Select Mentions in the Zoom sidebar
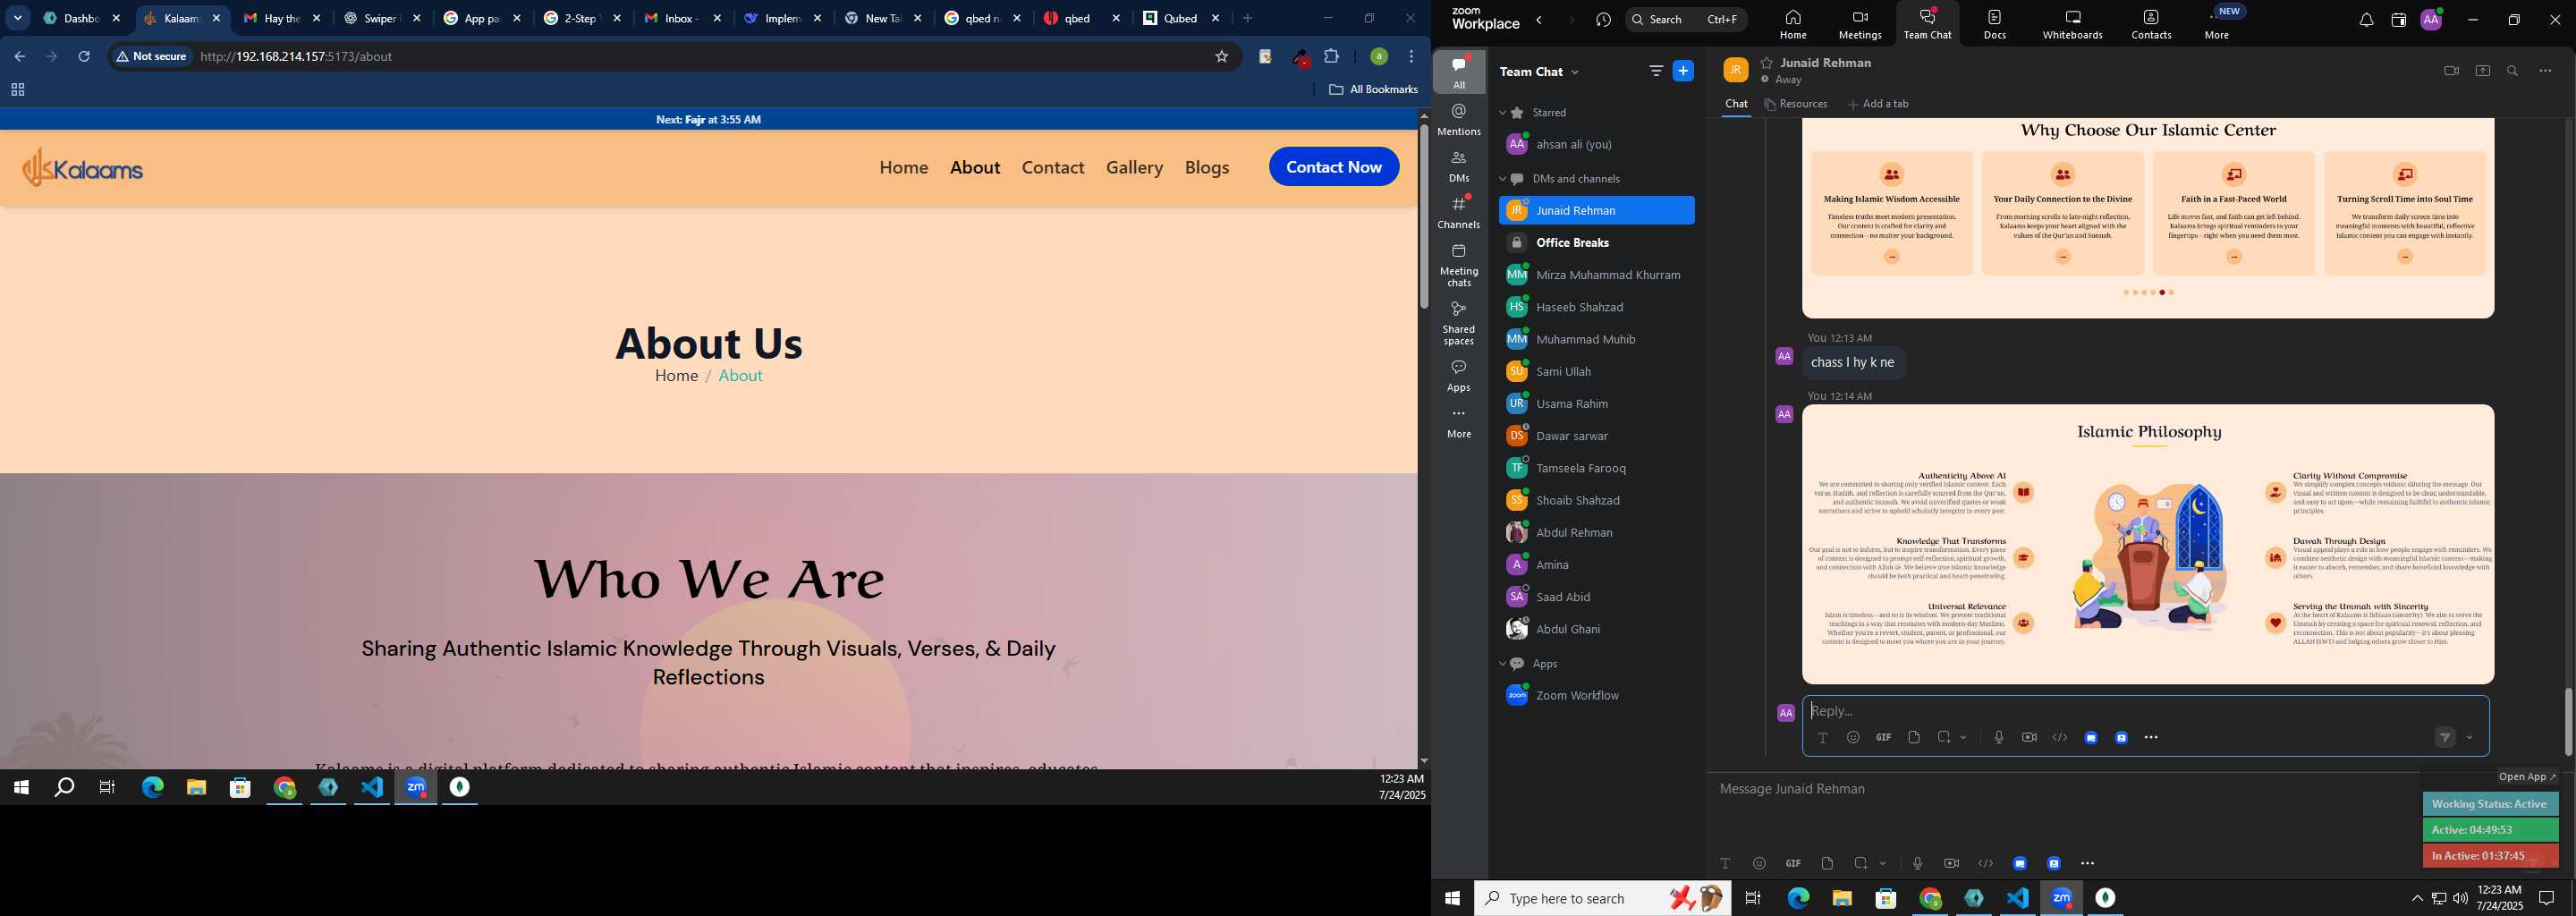The width and height of the screenshot is (2576, 916). click(x=1459, y=120)
